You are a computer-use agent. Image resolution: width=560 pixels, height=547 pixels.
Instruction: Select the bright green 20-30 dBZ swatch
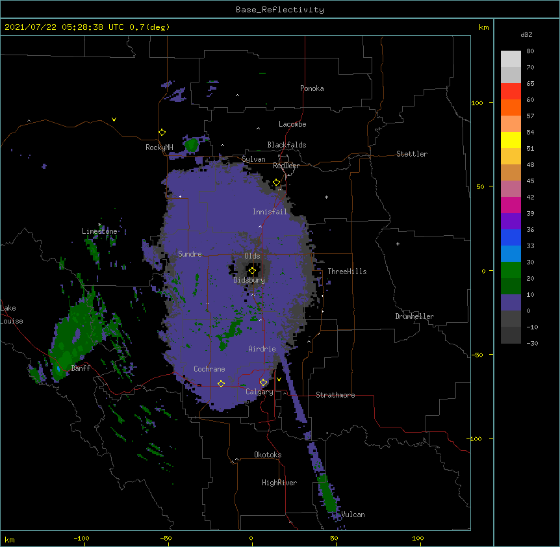[511, 270]
